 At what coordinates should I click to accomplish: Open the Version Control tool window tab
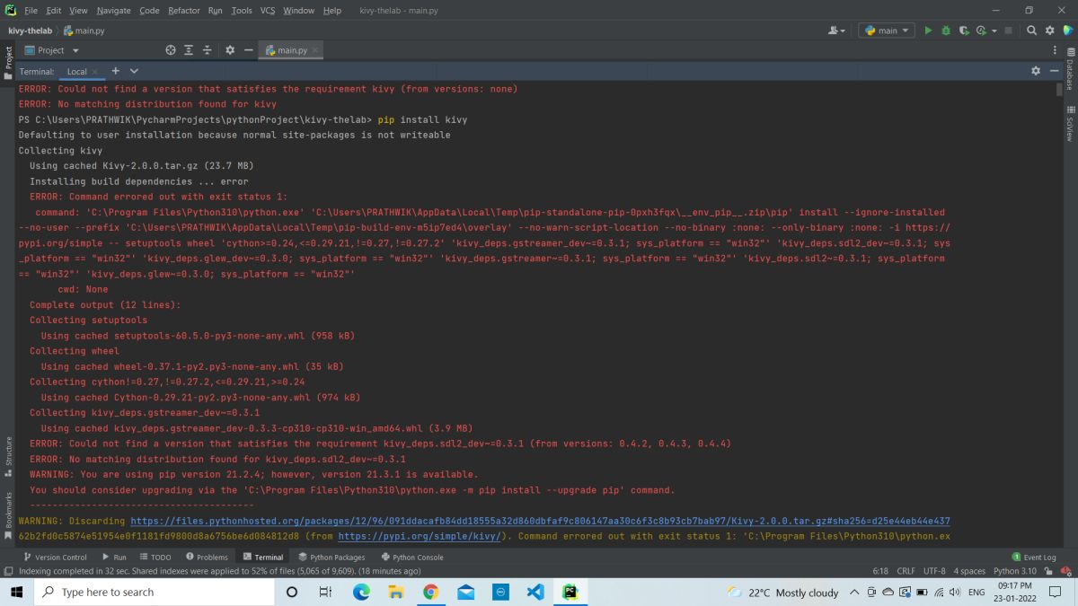pyautogui.click(x=54, y=558)
